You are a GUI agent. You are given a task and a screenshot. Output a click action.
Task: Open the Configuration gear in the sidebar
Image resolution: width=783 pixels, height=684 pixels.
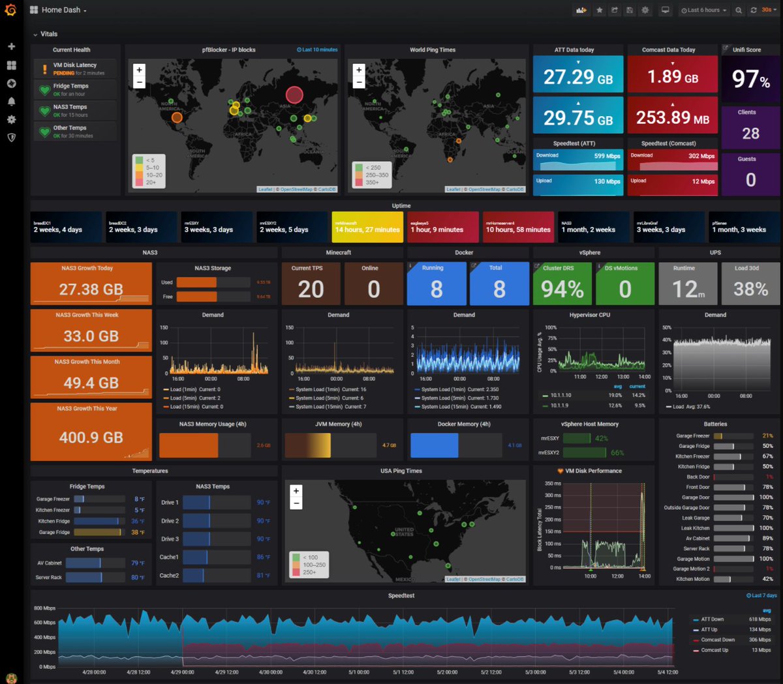click(x=10, y=120)
